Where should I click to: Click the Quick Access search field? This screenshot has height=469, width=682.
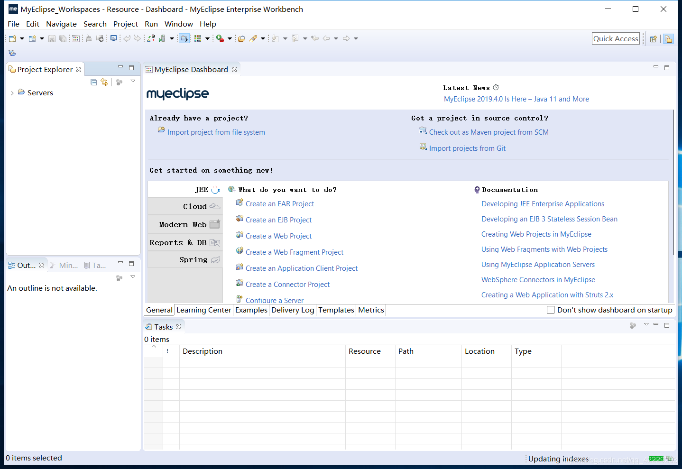[x=616, y=39]
